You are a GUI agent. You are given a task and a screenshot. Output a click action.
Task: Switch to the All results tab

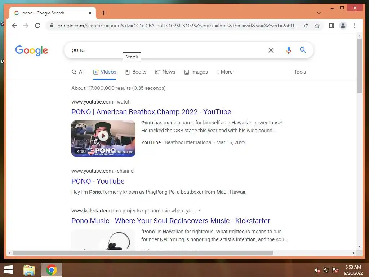tap(78, 72)
